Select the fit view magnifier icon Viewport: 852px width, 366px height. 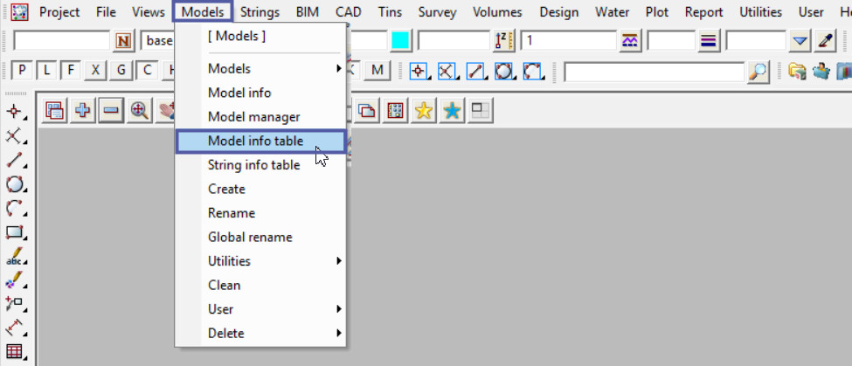click(x=139, y=111)
